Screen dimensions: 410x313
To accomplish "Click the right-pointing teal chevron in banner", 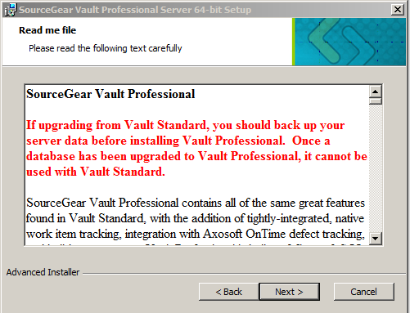I will pyautogui.click(x=358, y=43).
